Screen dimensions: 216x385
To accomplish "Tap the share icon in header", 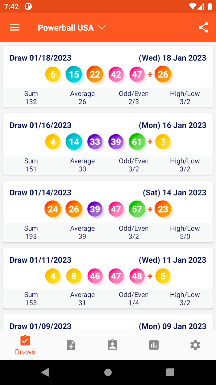I will click(x=203, y=28).
